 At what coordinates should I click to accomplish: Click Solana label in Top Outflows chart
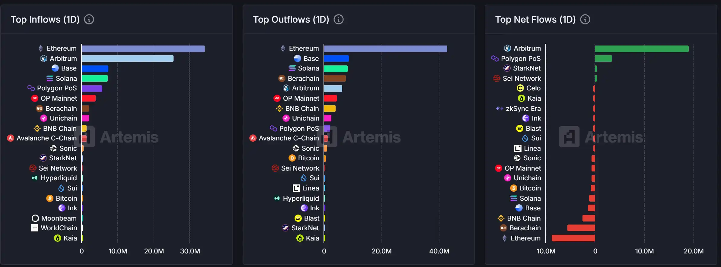pyautogui.click(x=308, y=68)
